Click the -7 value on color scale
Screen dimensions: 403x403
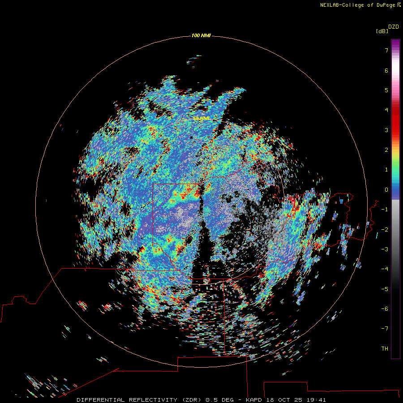coord(385,329)
